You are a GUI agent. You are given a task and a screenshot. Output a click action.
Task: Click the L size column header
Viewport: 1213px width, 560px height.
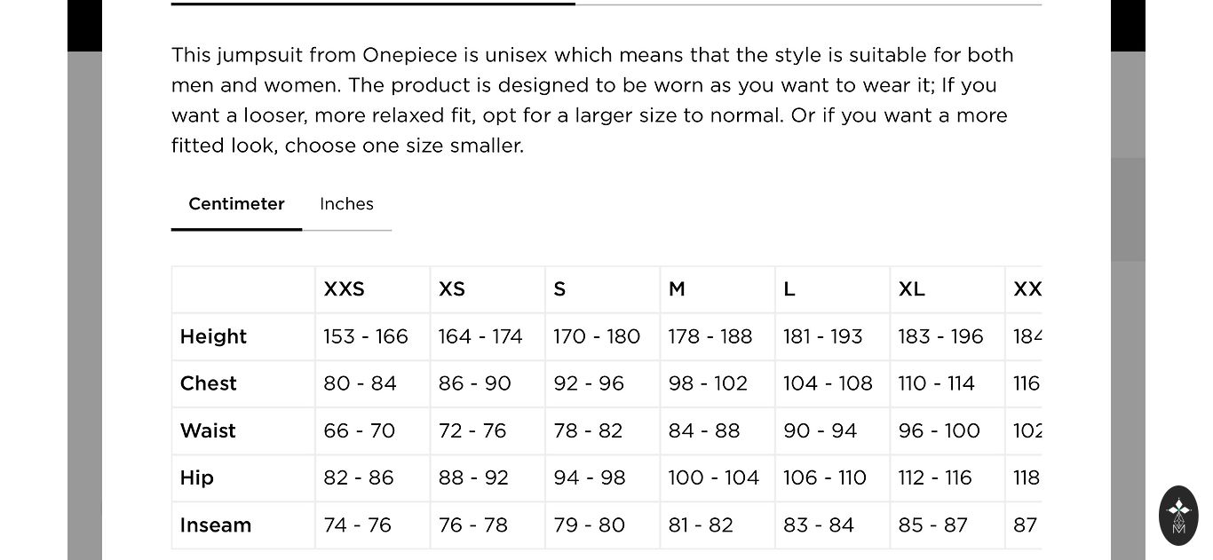click(789, 289)
